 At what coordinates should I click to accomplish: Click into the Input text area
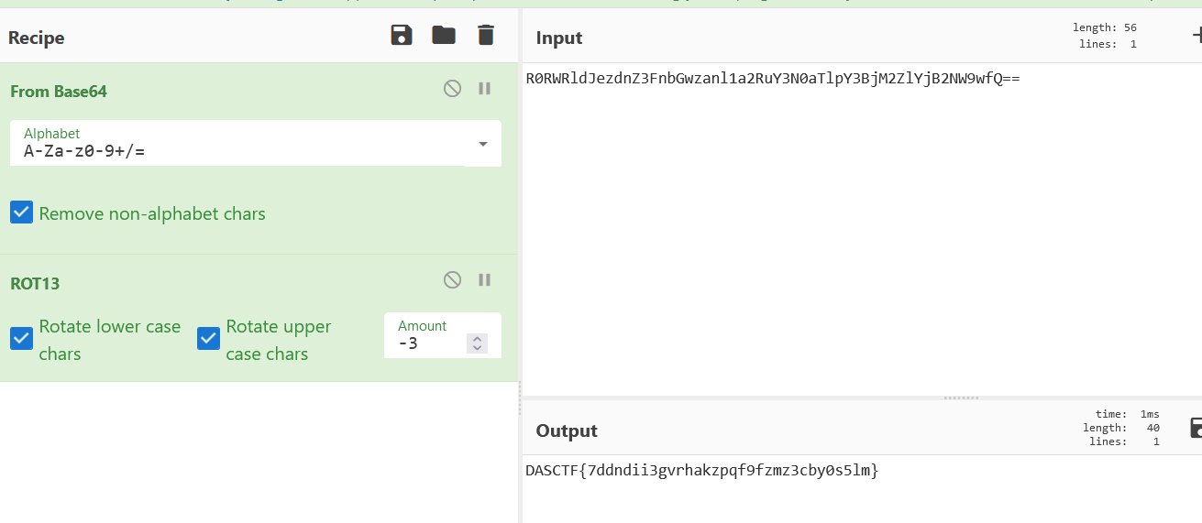tap(862, 229)
